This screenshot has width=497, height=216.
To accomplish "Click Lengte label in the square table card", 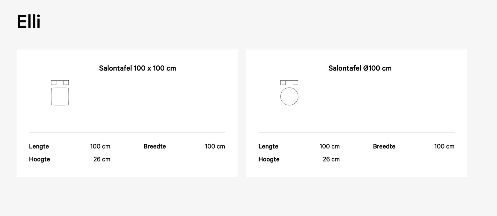I will tap(39, 146).
